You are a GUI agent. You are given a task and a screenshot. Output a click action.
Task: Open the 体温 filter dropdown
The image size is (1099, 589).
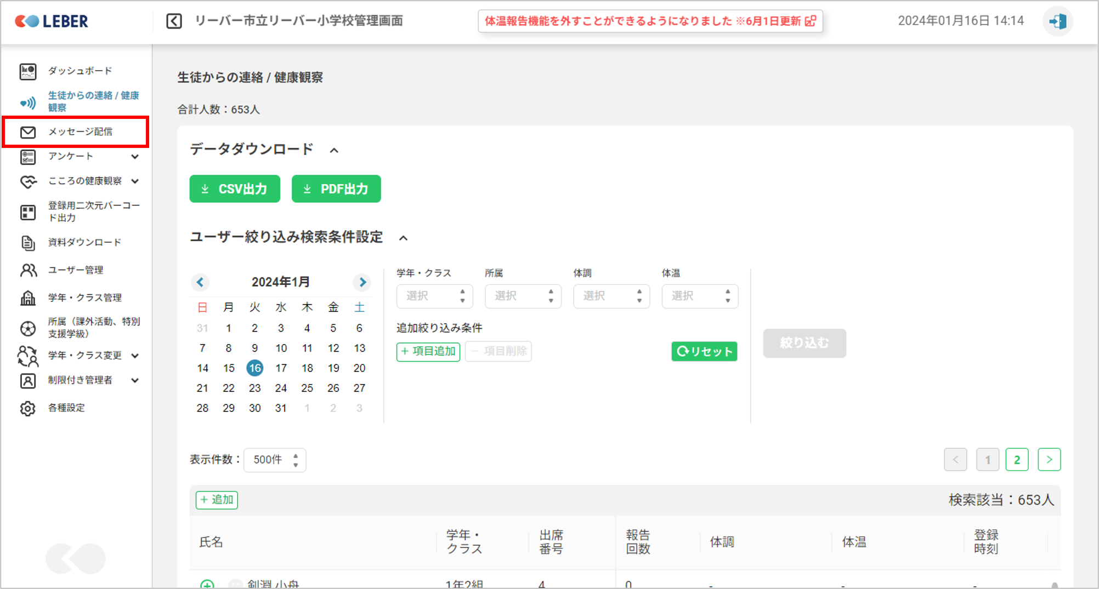point(699,296)
